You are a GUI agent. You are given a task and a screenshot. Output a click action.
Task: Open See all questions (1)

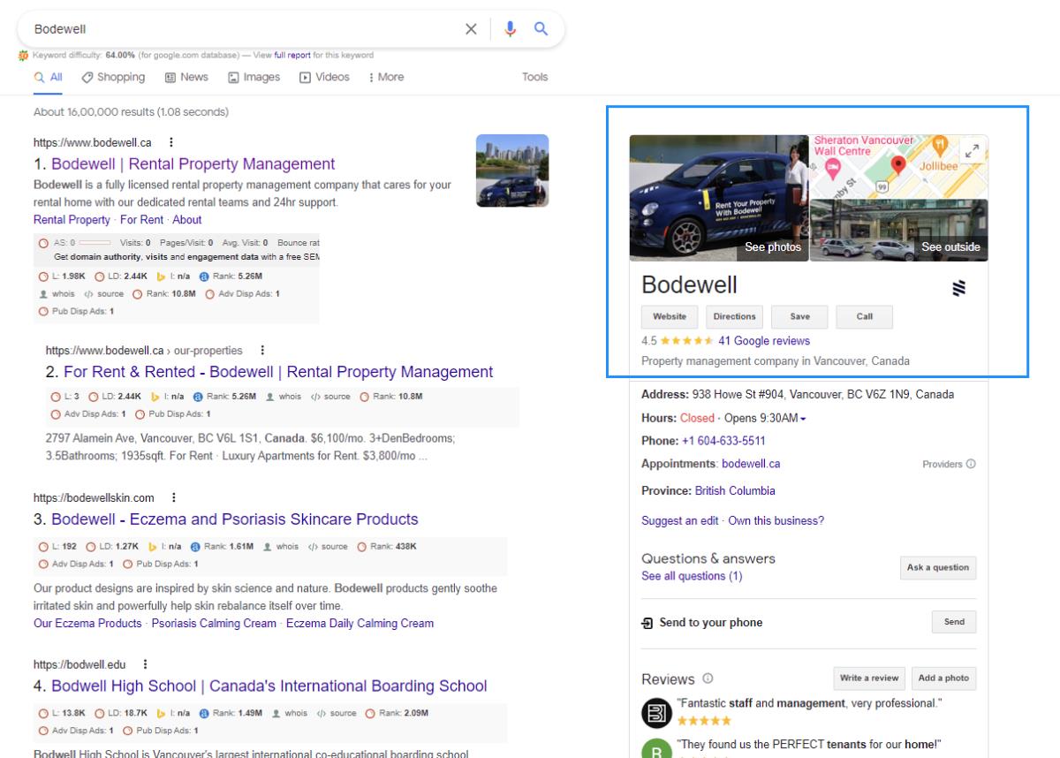[x=692, y=576]
